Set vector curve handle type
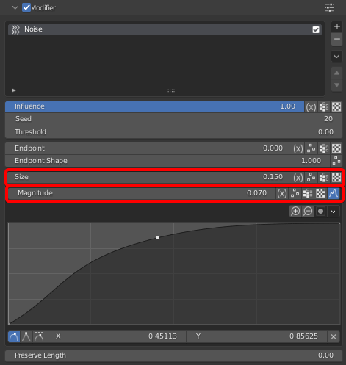 pos(26,336)
